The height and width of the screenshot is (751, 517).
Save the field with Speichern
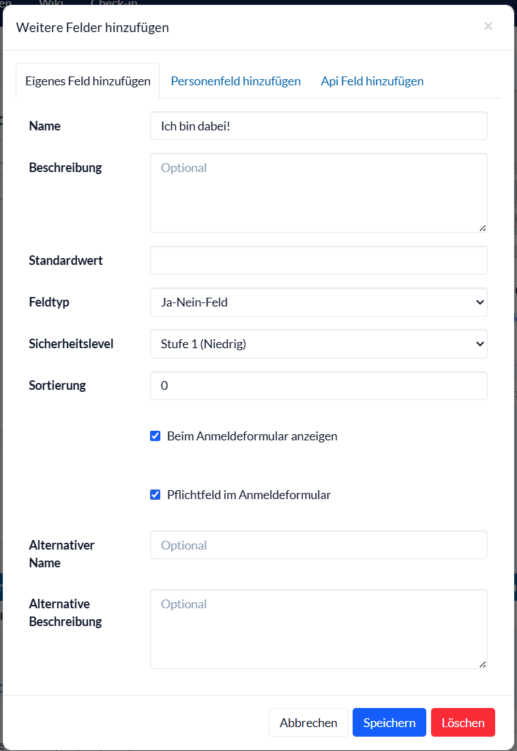coord(389,722)
